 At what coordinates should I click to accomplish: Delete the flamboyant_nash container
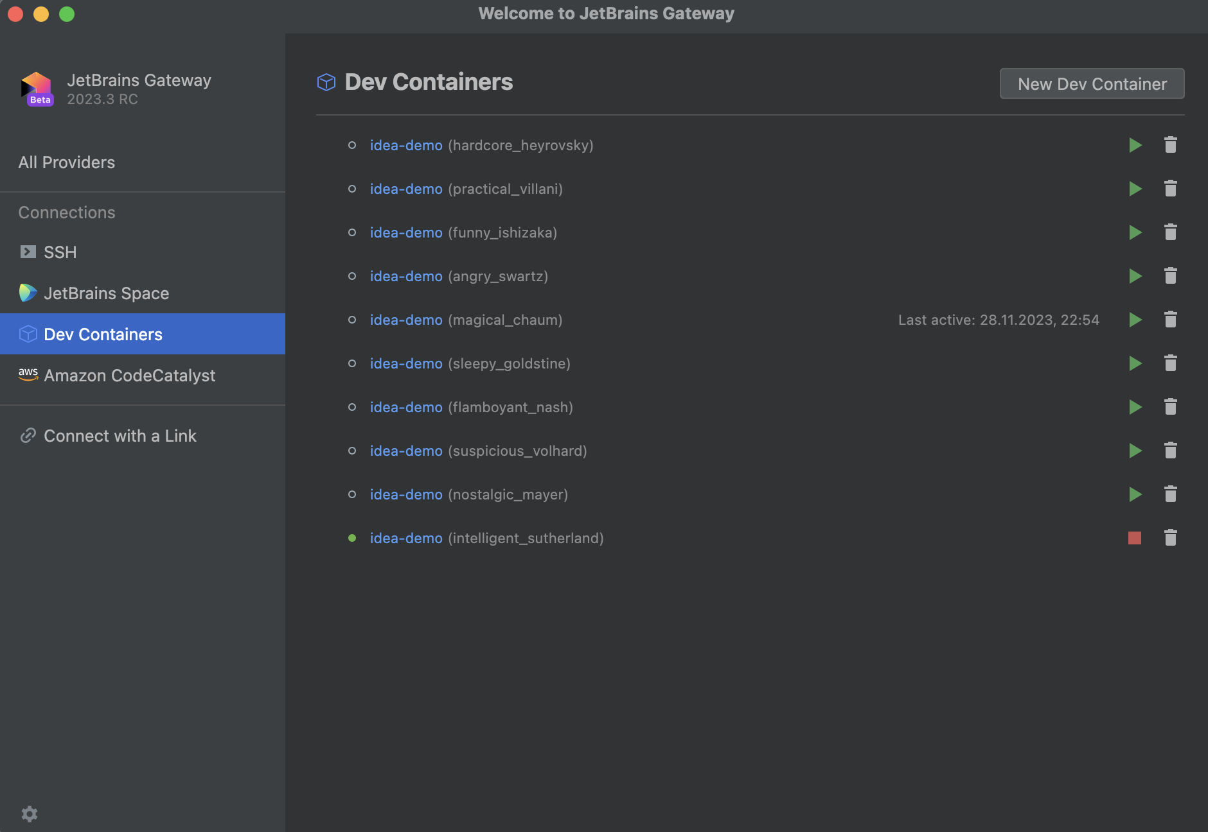[1171, 407]
